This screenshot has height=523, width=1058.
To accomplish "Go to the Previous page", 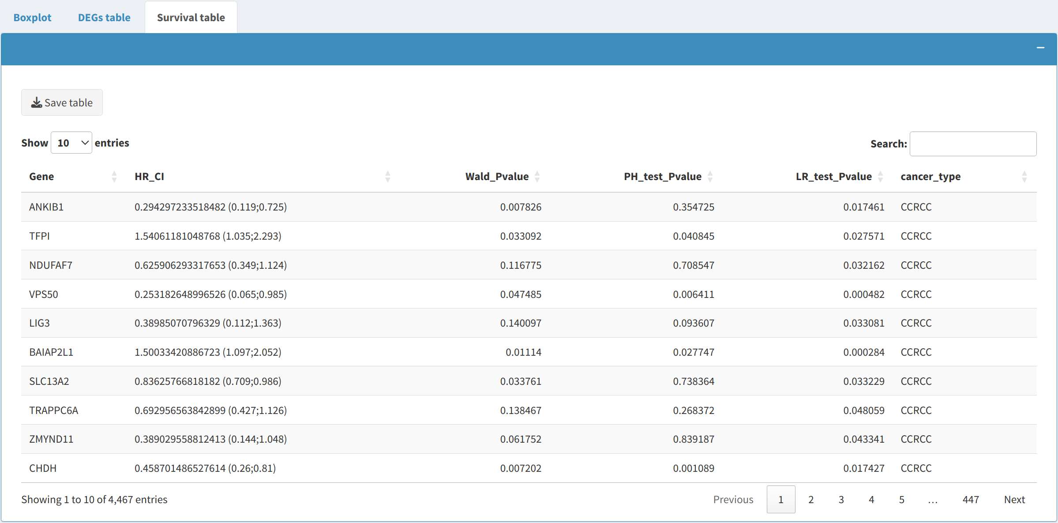I will pyautogui.click(x=733, y=499).
